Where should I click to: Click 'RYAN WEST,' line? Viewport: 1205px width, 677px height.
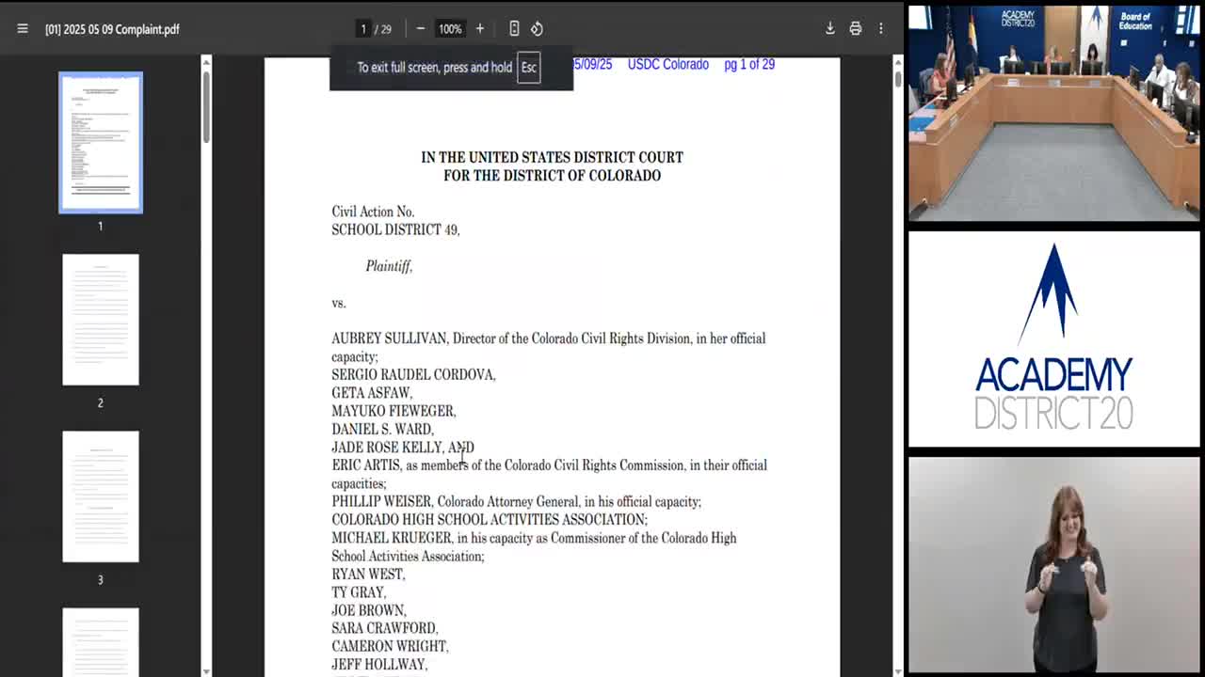pos(368,575)
